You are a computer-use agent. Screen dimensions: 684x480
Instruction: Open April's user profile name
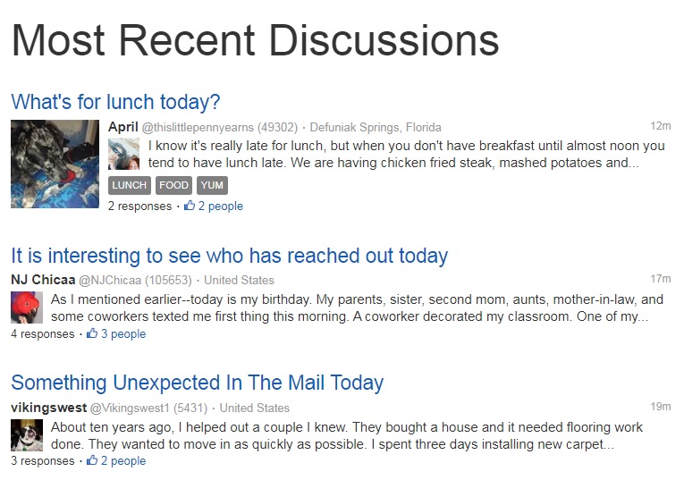click(x=123, y=127)
